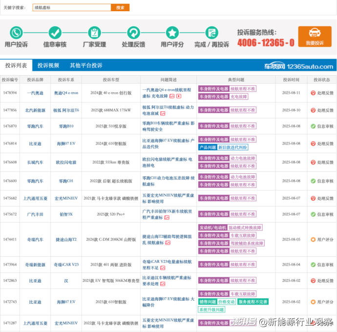
Task: Open the 投诉视频 tab
Action: pyautogui.click(x=48, y=65)
